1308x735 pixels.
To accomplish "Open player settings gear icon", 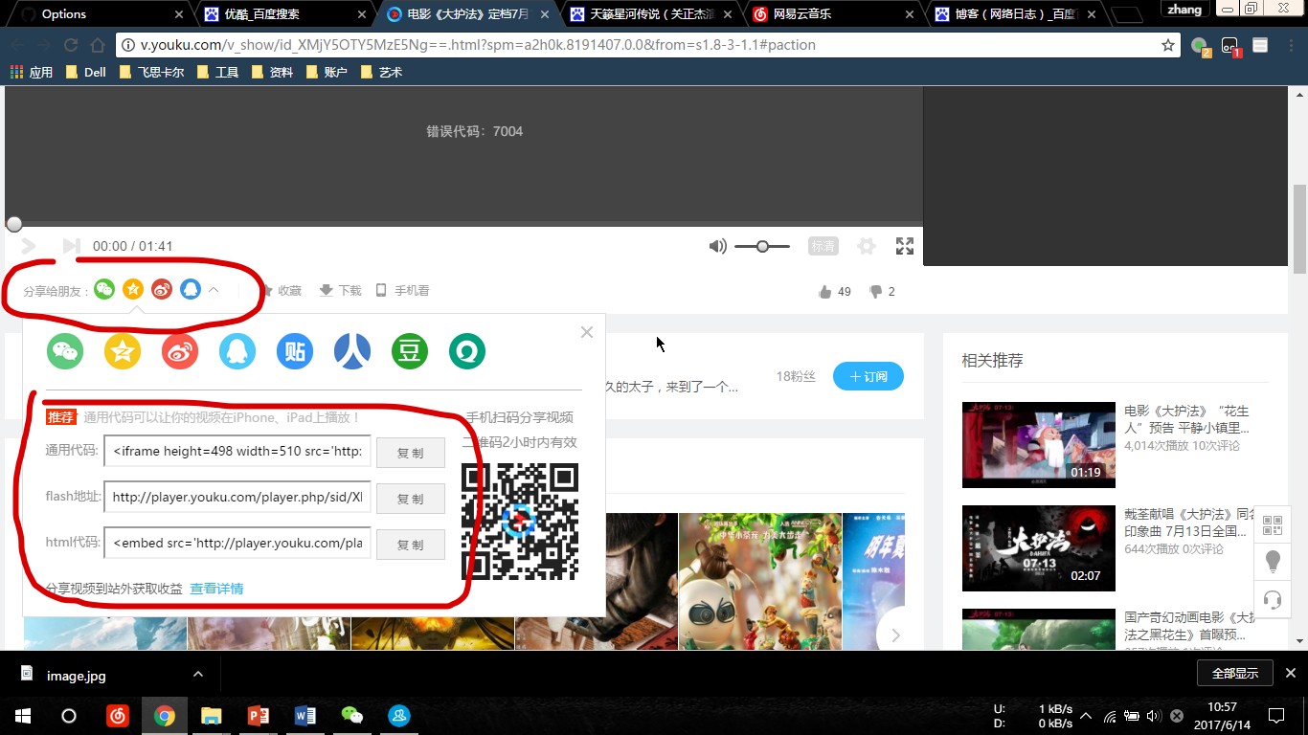I will [867, 246].
